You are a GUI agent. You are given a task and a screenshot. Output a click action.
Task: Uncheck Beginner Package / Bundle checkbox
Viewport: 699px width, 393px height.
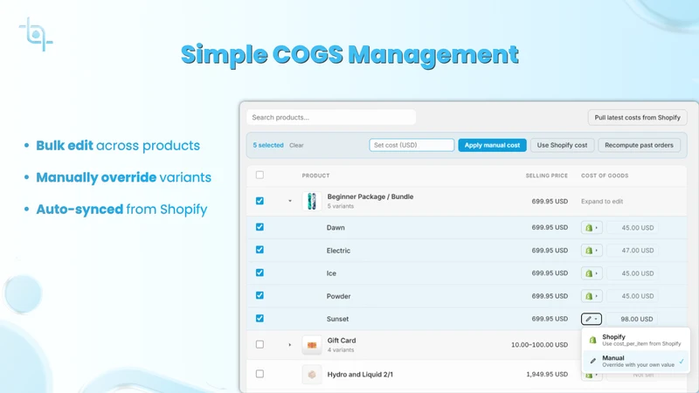pos(260,201)
